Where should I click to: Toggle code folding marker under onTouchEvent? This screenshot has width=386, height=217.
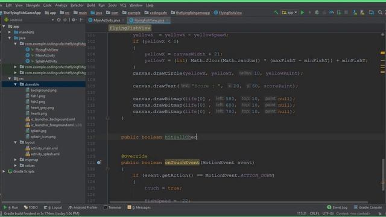[x=107, y=169]
